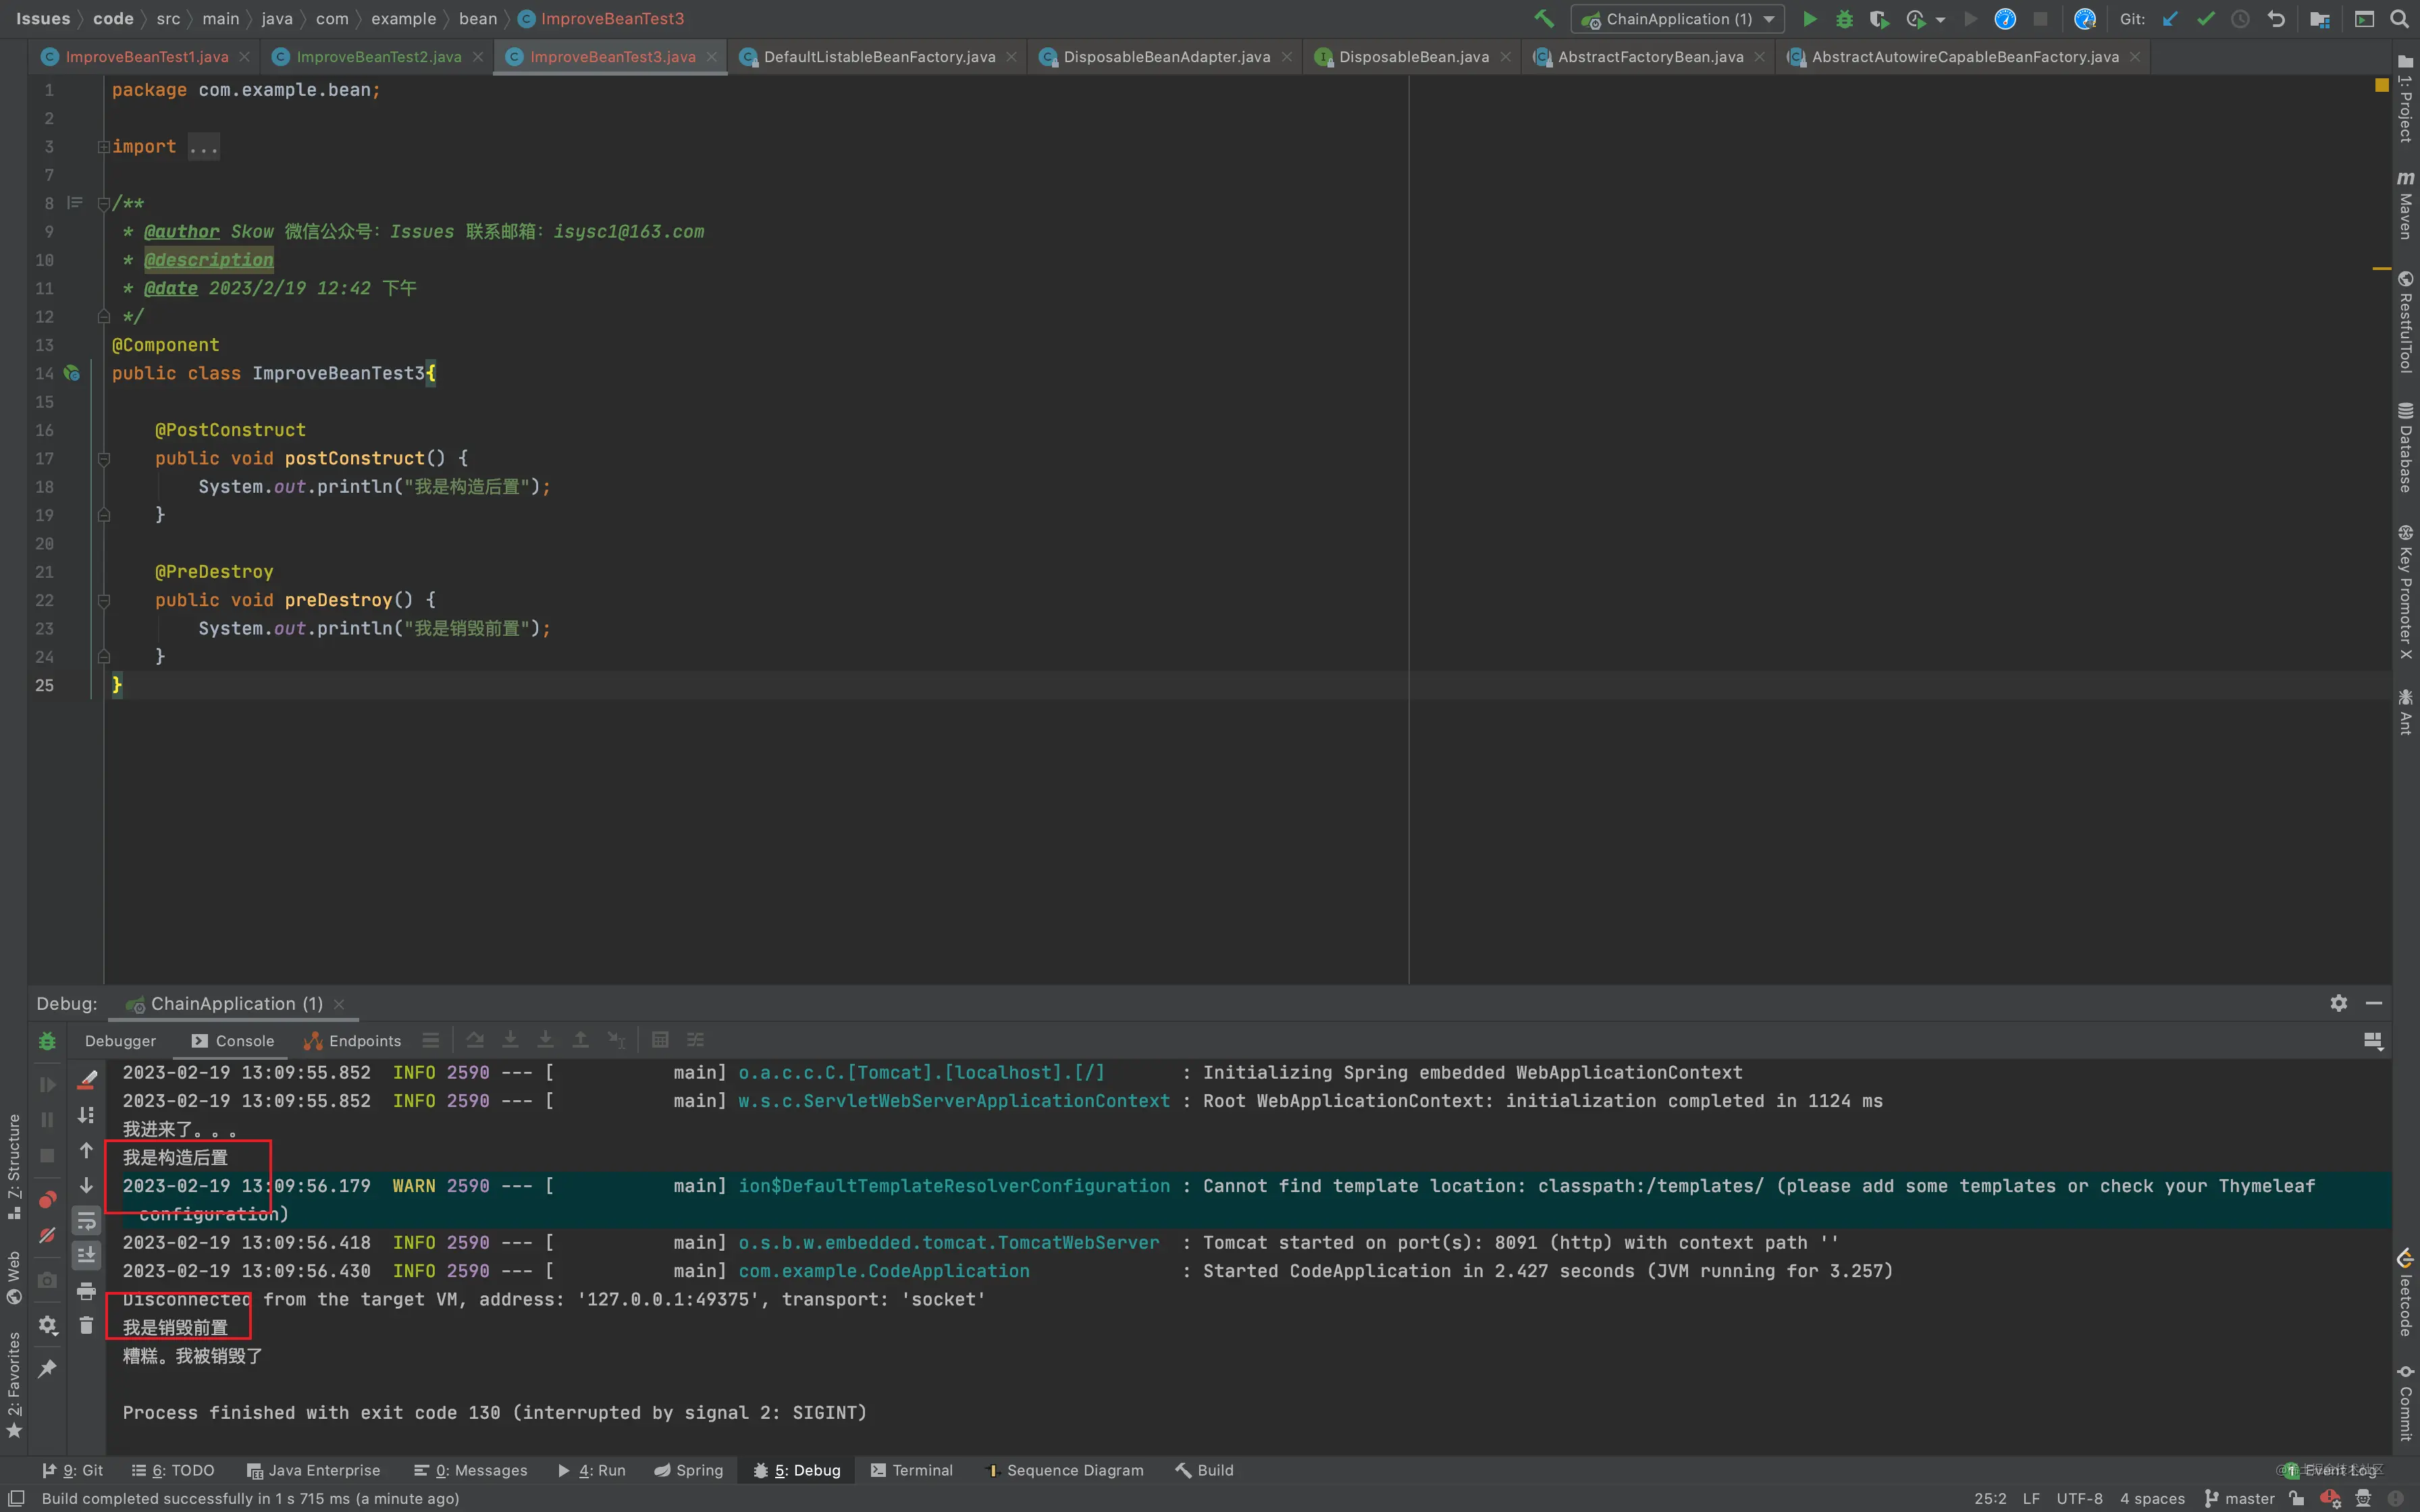Switch to the ImproveBeanTest1.java tab

point(146,57)
